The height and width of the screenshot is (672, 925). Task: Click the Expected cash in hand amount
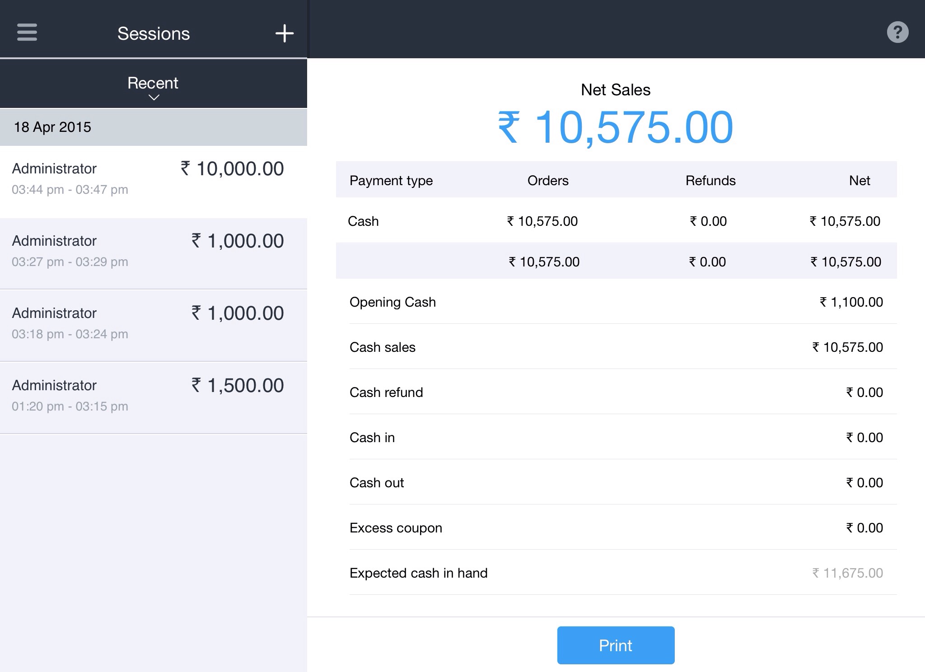point(847,573)
